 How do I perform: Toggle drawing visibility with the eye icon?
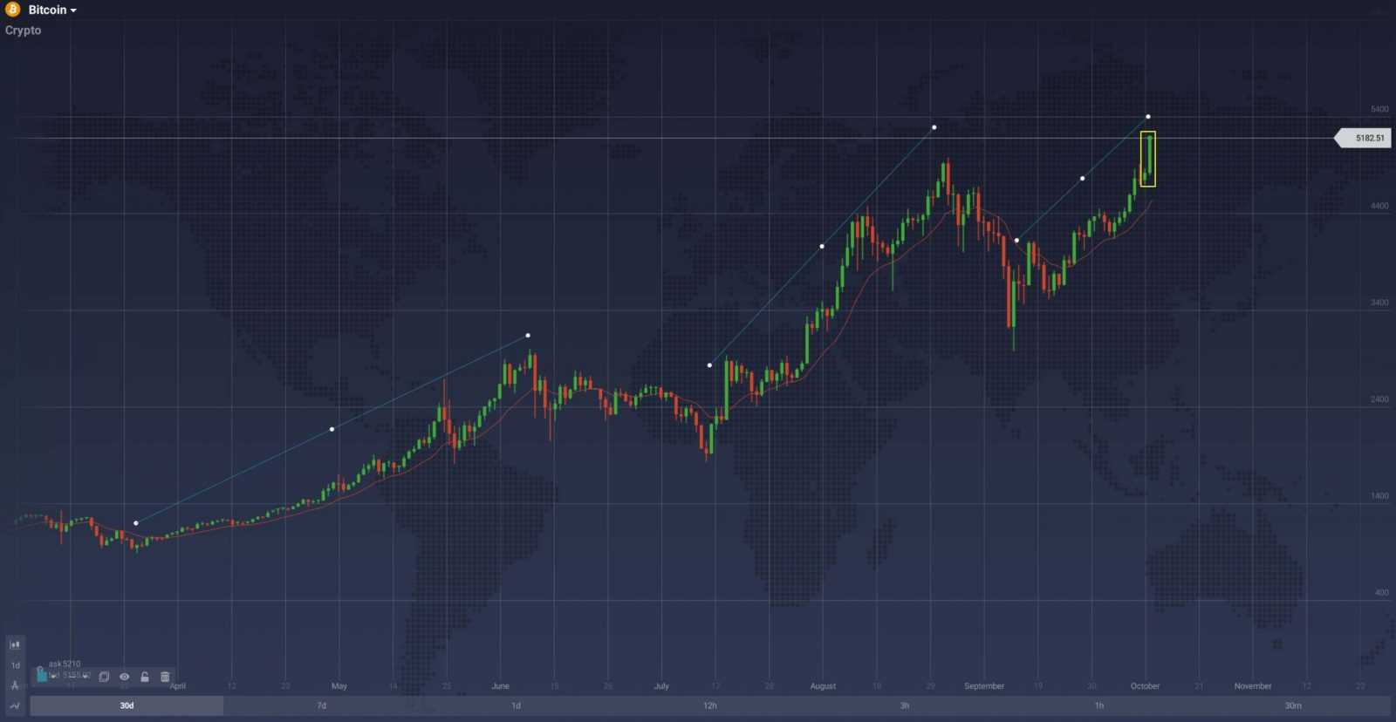[124, 677]
